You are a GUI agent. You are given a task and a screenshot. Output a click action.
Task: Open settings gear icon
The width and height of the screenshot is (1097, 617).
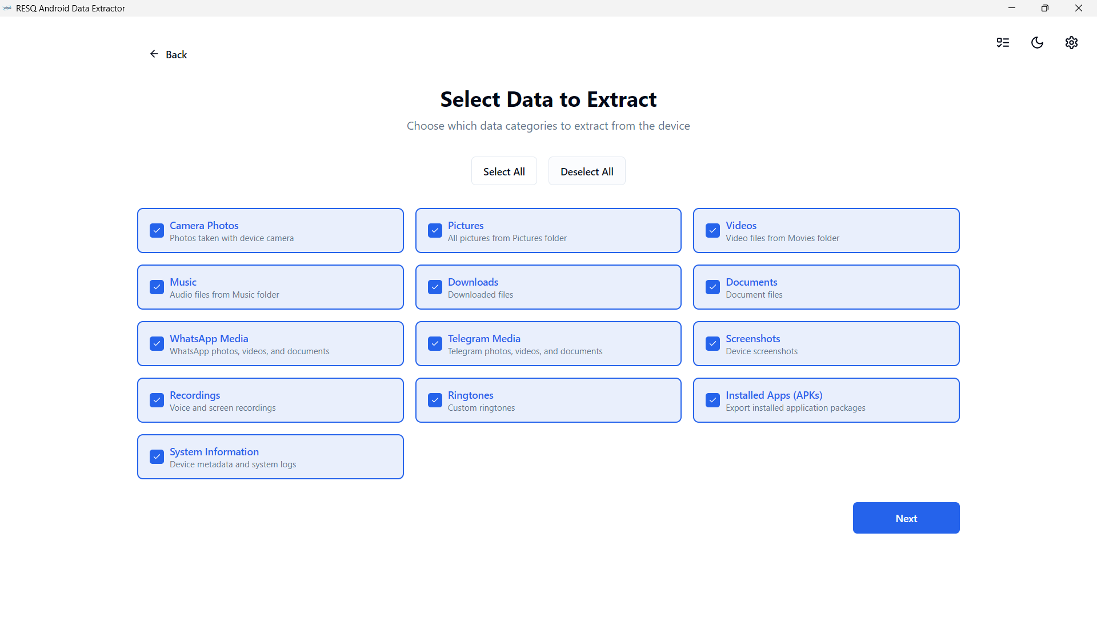pos(1071,43)
